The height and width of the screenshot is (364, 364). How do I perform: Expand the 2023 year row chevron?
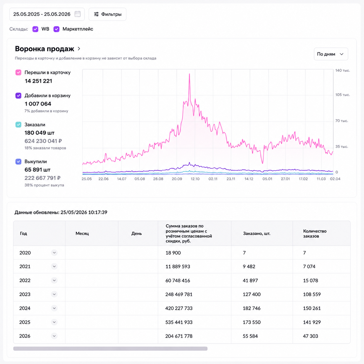click(x=54, y=294)
